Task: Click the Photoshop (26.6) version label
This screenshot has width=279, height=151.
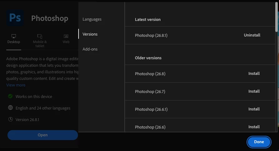Action: pyautogui.click(x=150, y=127)
